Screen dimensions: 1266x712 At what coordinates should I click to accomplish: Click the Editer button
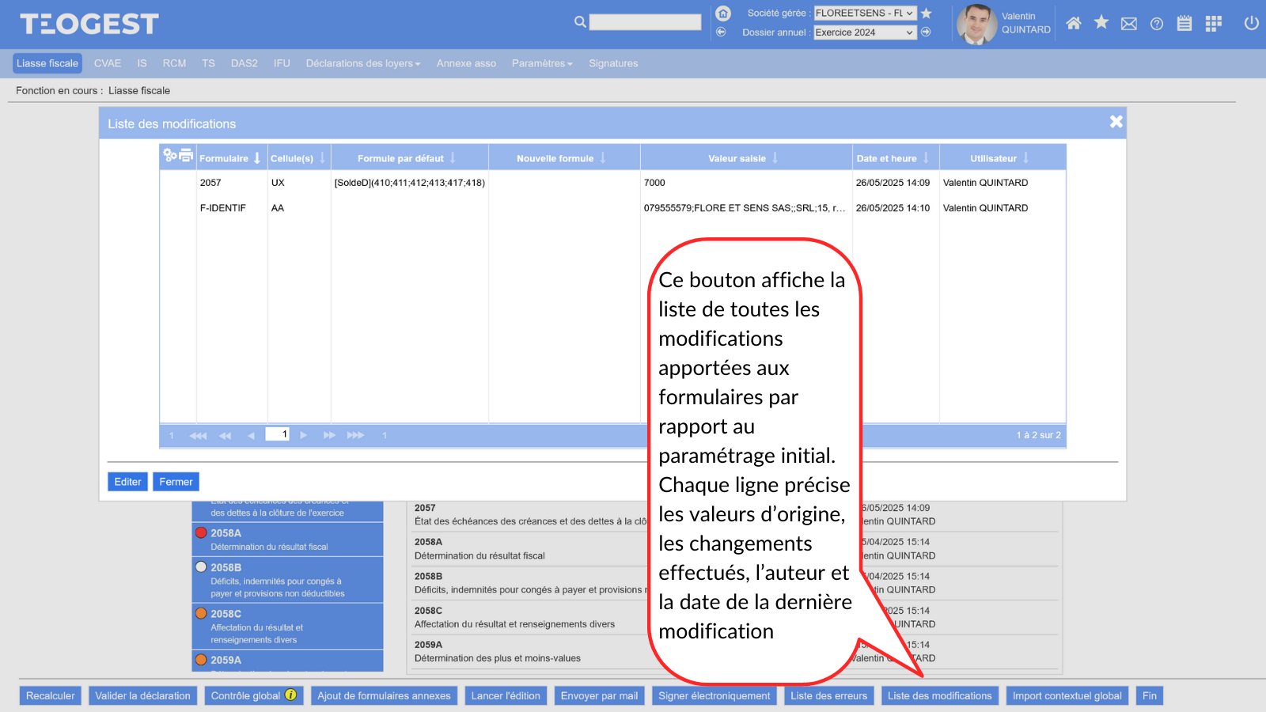(x=127, y=482)
